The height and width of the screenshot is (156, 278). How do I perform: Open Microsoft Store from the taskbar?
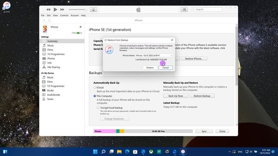135,152
